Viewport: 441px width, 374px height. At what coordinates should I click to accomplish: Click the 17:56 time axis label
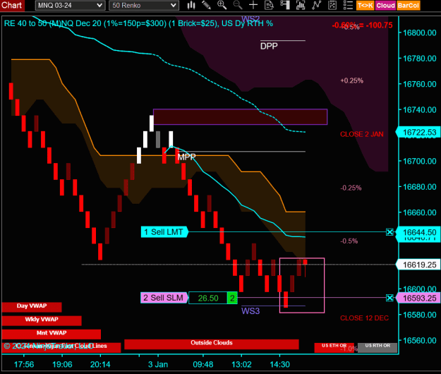coord(24,364)
